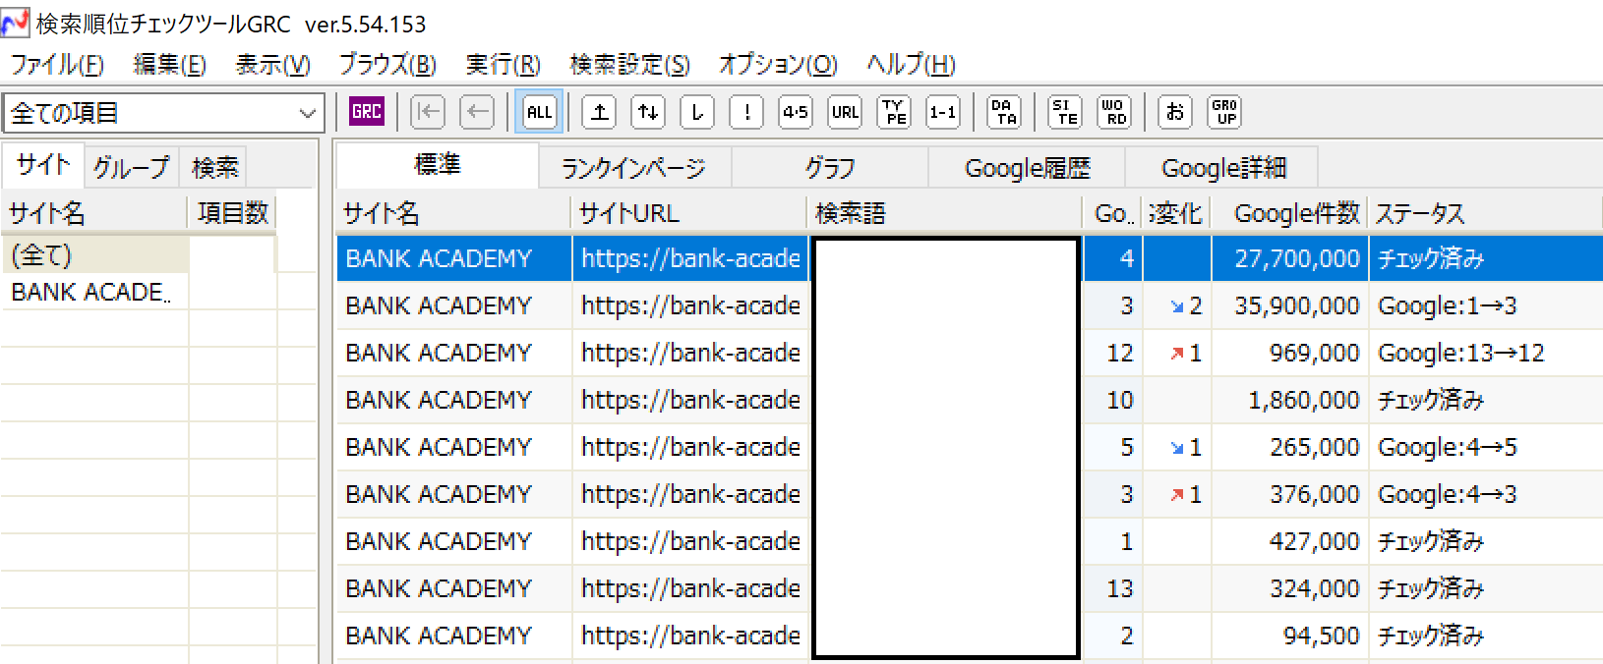Click the 427,000 Google count cell

tap(1290, 541)
